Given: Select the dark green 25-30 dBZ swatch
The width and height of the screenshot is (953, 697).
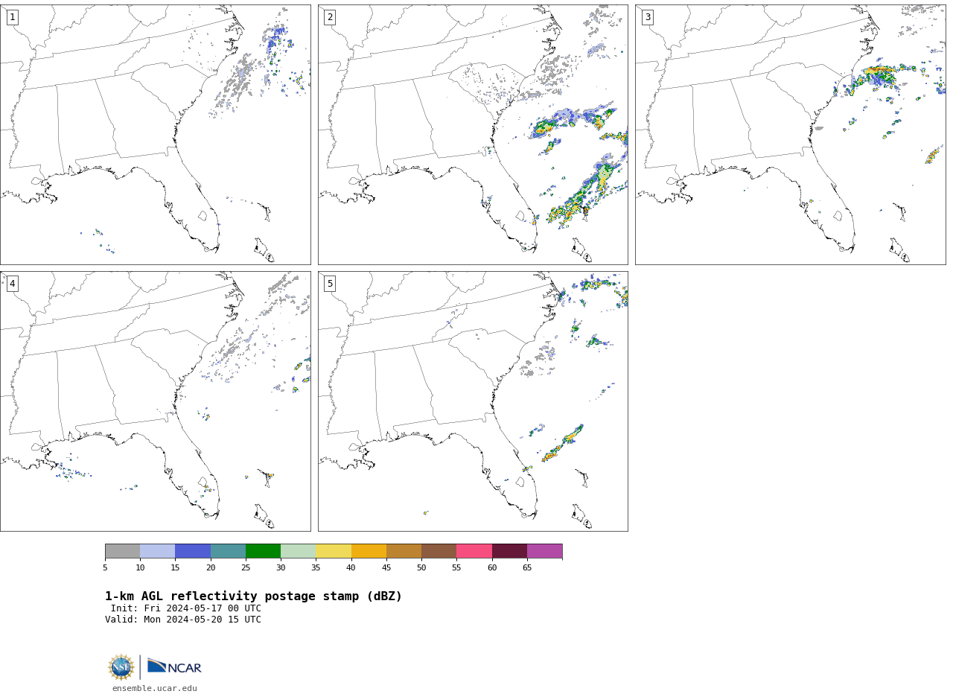Looking at the screenshot, I should 263,551.
